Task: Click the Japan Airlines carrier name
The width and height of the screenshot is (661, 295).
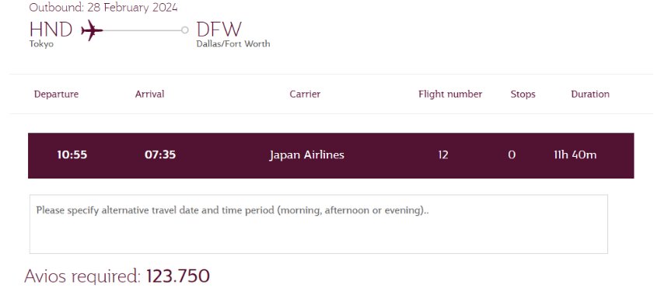Action: pyautogui.click(x=307, y=155)
